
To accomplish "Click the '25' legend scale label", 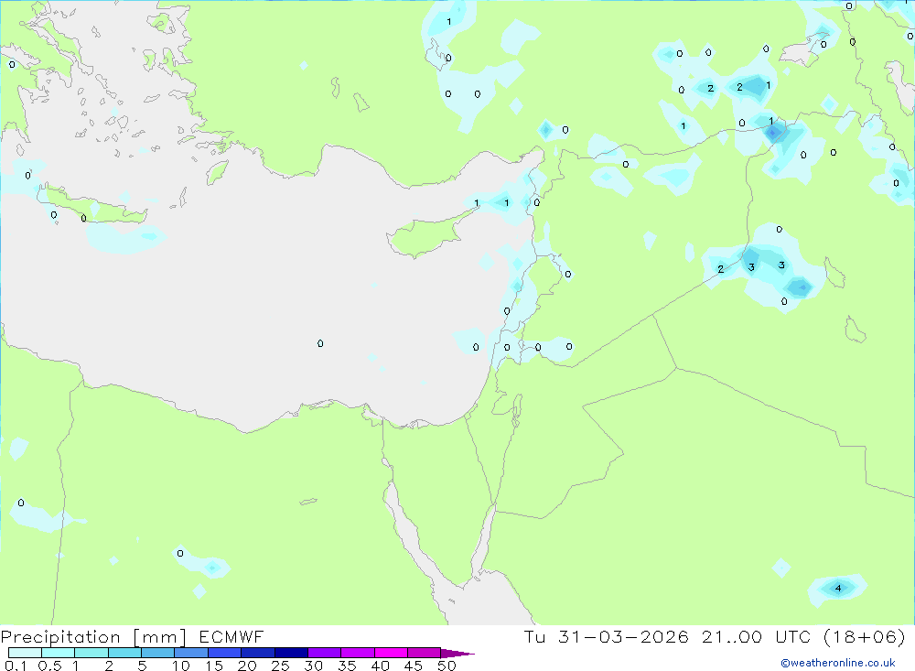I will click(280, 666).
